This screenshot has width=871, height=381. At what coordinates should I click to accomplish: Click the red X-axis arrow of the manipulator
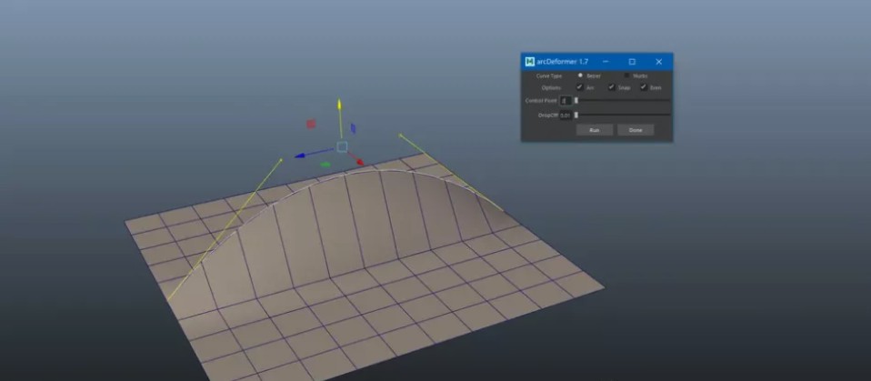pos(359,162)
